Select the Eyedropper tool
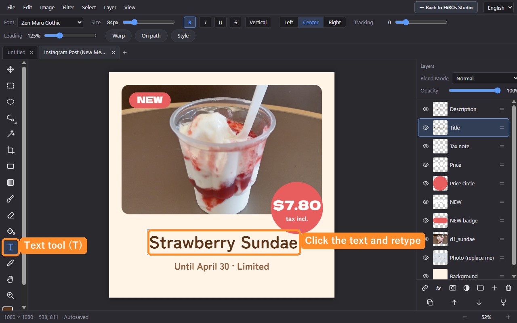This screenshot has height=323, width=517. [x=11, y=263]
